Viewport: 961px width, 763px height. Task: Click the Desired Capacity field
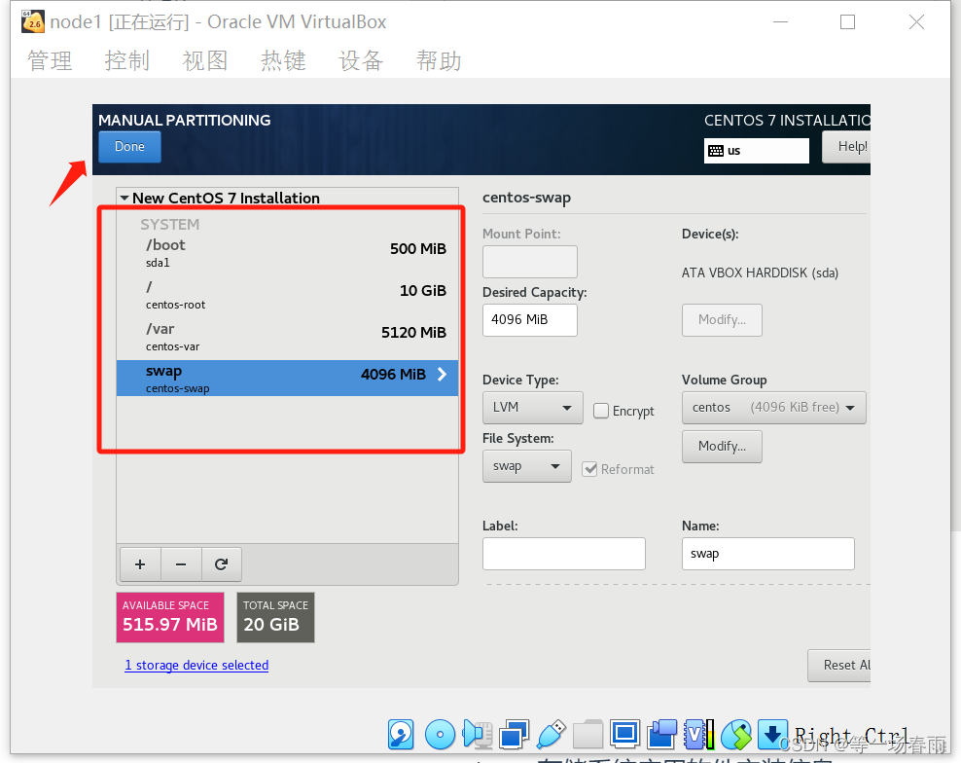530,320
